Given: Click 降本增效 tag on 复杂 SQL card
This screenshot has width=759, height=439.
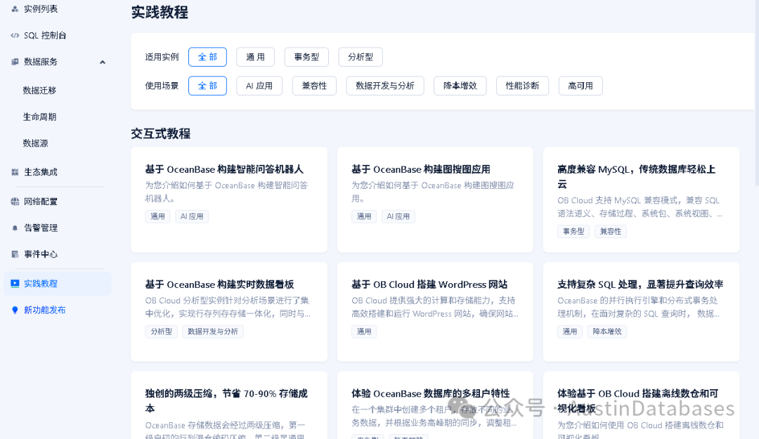Looking at the screenshot, I should pyautogui.click(x=607, y=332).
